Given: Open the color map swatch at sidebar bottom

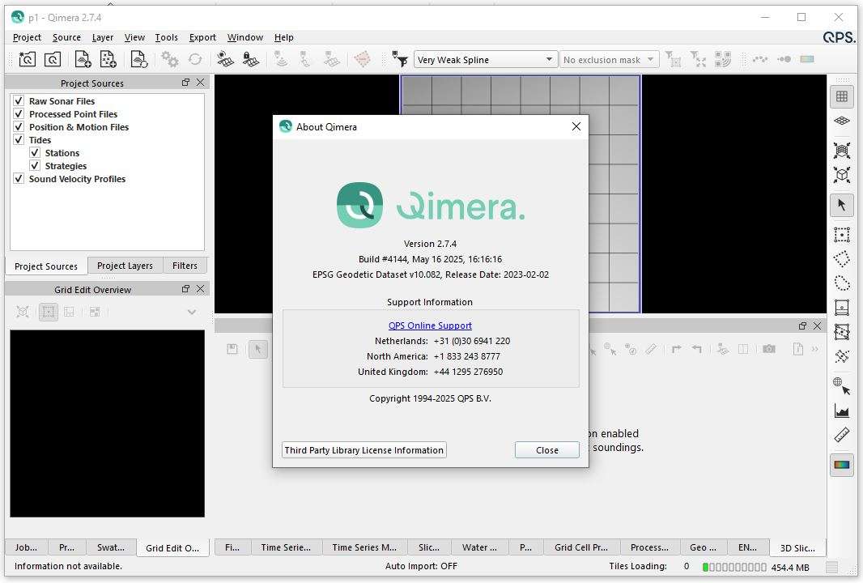Looking at the screenshot, I should (x=841, y=465).
